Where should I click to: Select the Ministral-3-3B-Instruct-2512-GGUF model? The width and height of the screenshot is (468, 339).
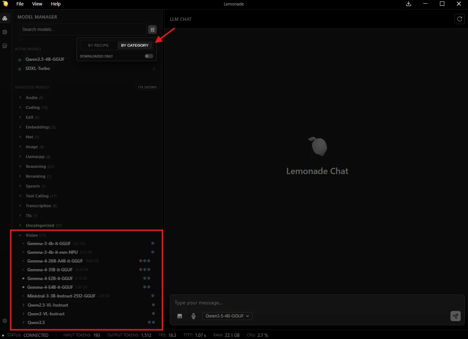61,296
